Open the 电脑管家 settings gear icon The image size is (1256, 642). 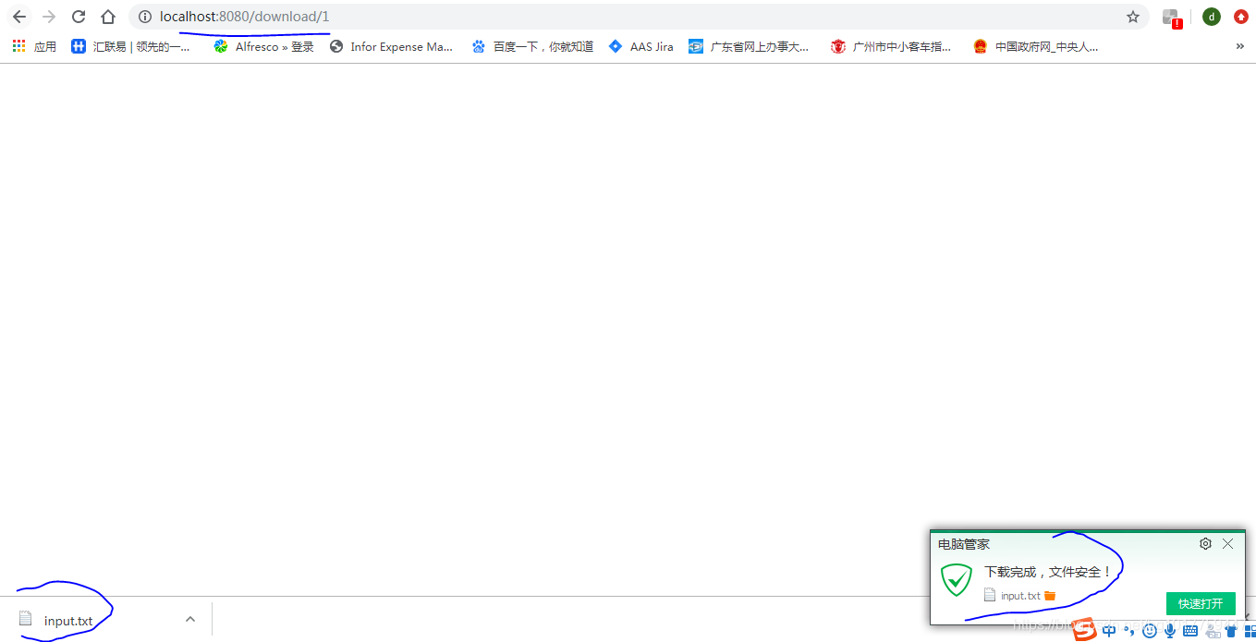[1205, 543]
